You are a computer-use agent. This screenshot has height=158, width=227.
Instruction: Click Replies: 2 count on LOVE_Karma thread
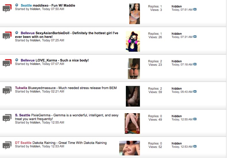155,61
